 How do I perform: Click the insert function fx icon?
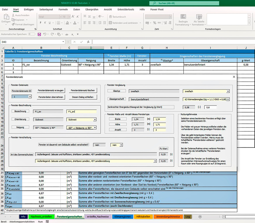click(88, 42)
